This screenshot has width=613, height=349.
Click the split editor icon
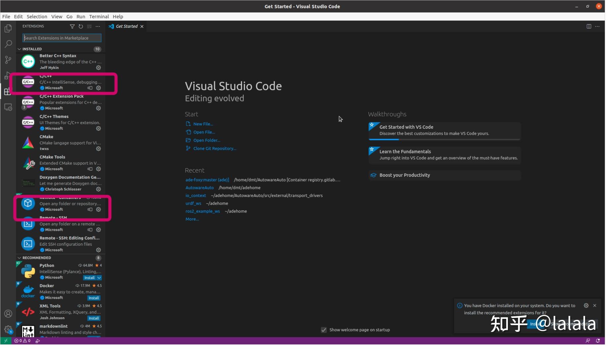coord(589,26)
